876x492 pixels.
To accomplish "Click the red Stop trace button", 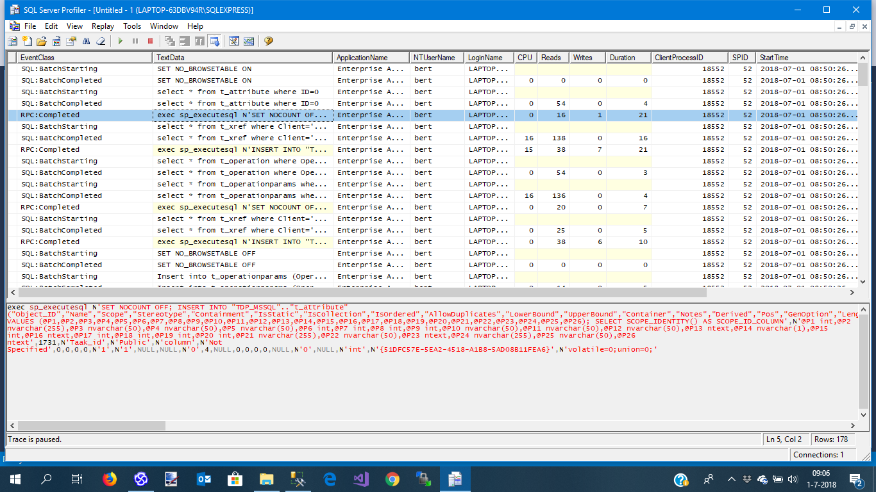I will click(x=150, y=41).
